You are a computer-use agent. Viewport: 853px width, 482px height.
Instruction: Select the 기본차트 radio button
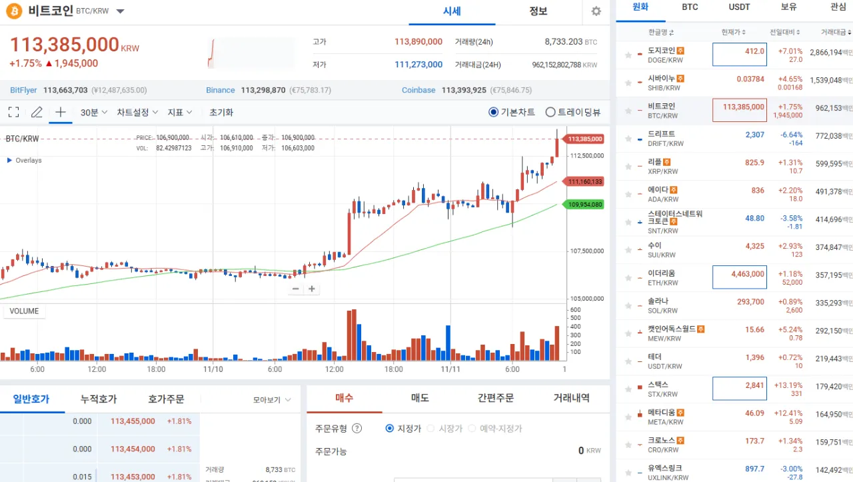pyautogui.click(x=493, y=112)
